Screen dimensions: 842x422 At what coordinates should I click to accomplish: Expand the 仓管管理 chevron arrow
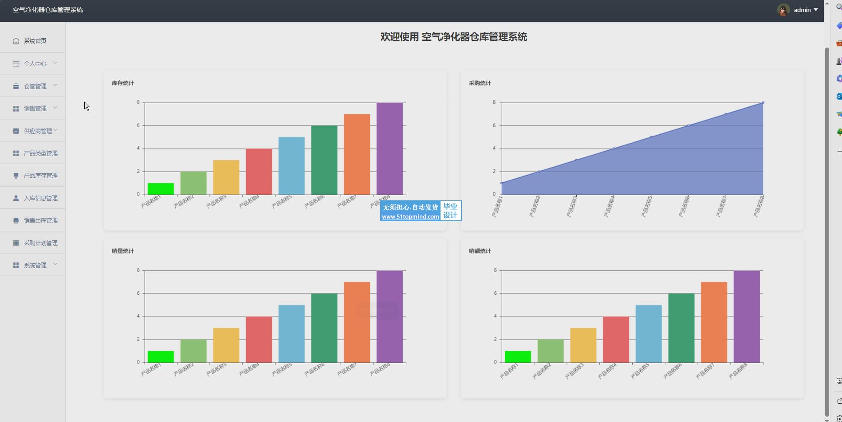click(55, 85)
